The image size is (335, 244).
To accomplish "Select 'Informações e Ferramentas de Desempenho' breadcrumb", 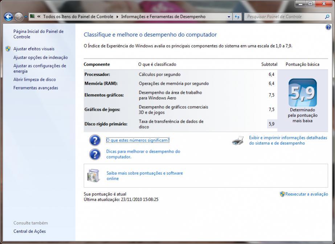I will coord(163,16).
